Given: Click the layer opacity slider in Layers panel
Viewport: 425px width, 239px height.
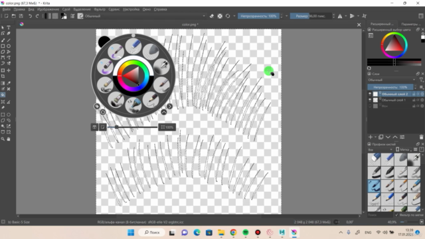Looking at the screenshot, I should (x=390, y=87).
